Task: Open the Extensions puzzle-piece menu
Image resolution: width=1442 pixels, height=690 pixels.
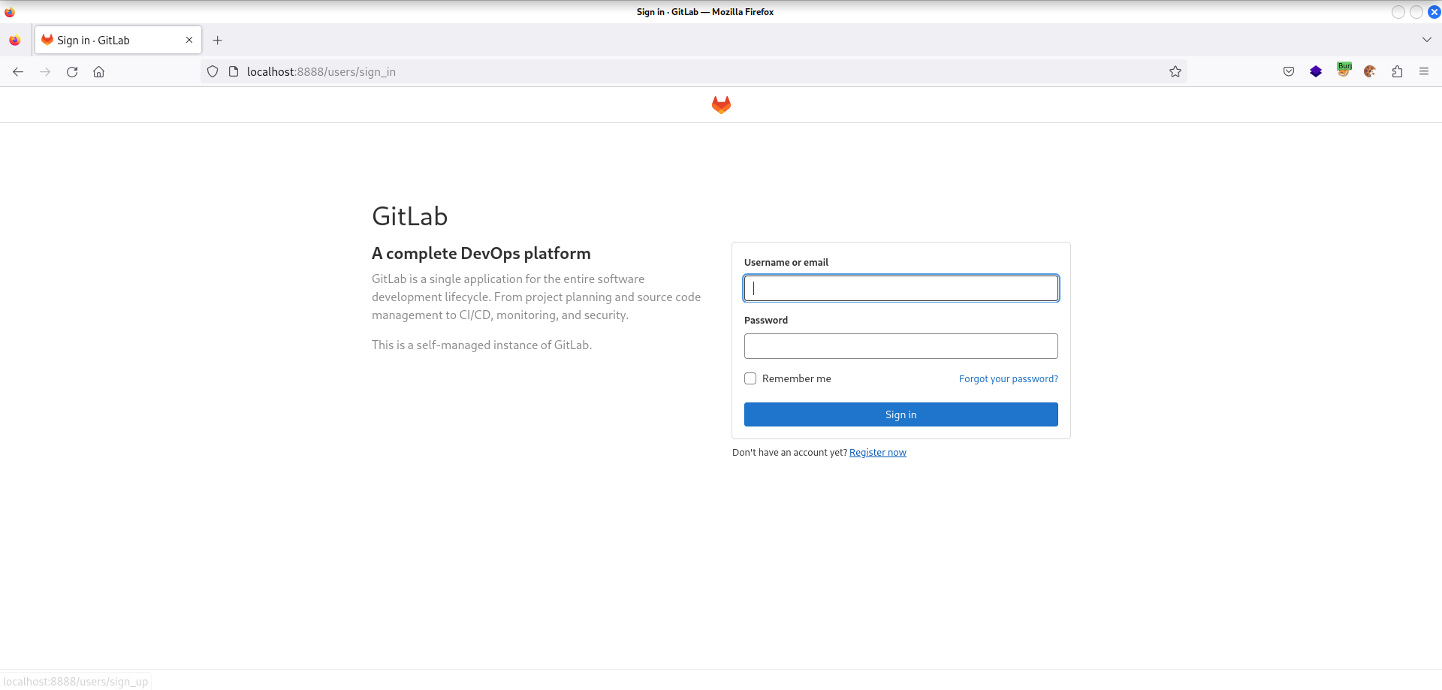Action: point(1397,72)
